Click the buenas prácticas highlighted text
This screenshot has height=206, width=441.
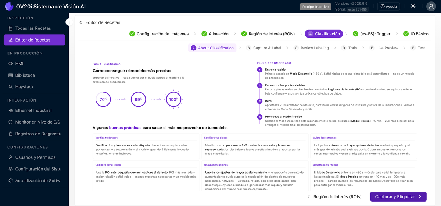point(125,128)
